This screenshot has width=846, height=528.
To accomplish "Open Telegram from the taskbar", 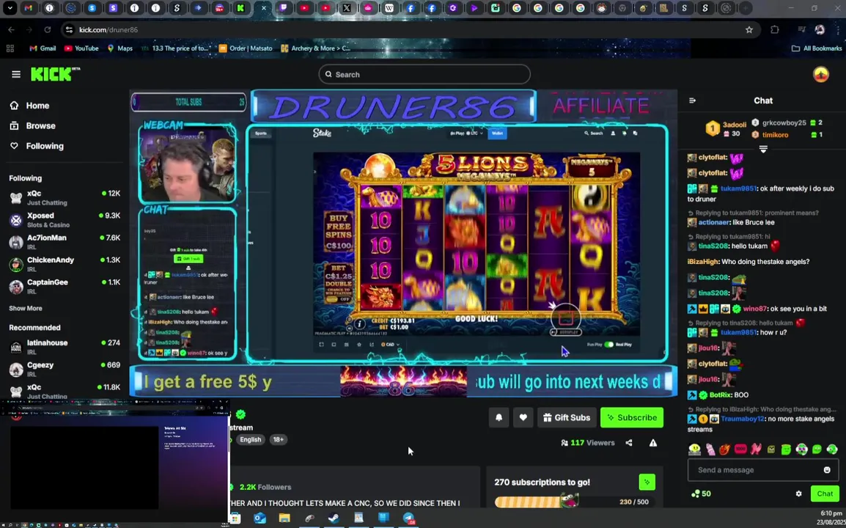I will point(408,518).
